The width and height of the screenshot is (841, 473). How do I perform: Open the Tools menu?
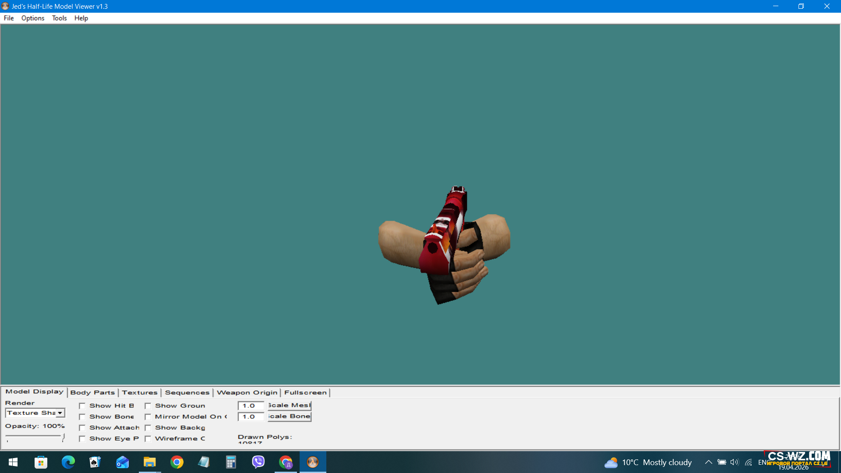[59, 18]
